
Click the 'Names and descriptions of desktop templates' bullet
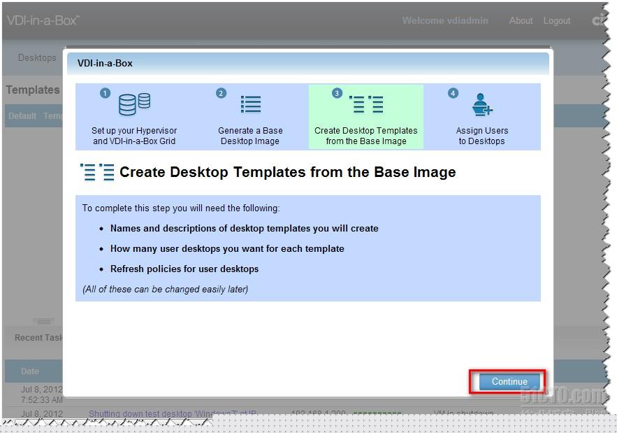244,229
